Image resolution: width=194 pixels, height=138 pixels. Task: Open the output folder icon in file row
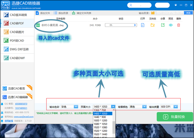(152, 25)
